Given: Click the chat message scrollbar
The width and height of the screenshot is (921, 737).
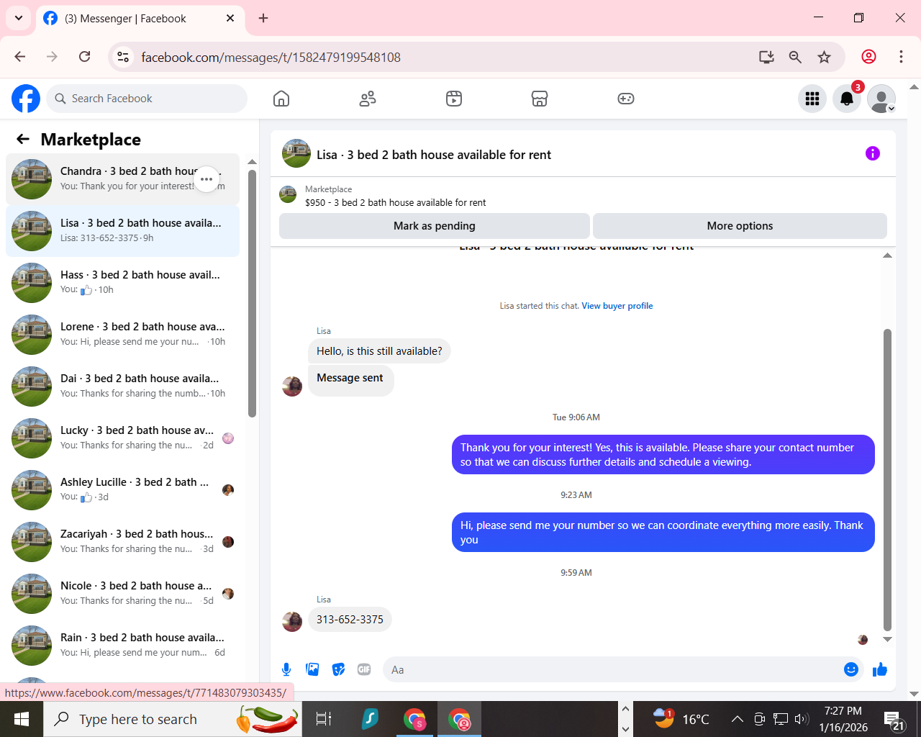Looking at the screenshot, I should (x=887, y=479).
